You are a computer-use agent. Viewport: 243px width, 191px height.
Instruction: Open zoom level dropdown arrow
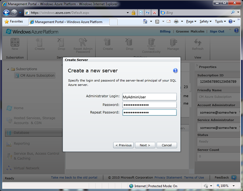[233, 186]
